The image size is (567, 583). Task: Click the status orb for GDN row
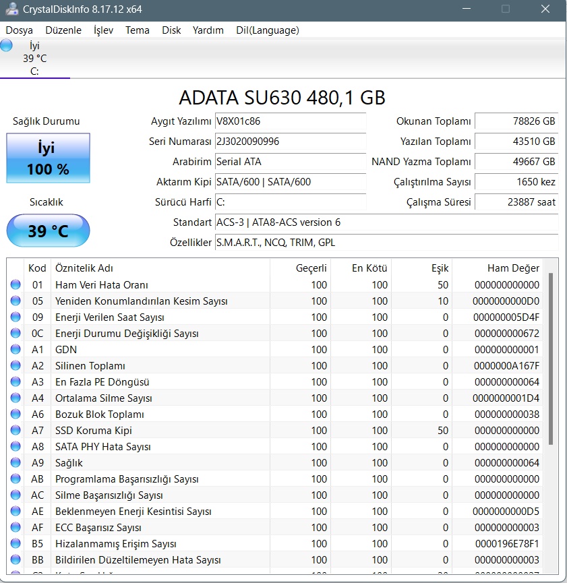16,349
